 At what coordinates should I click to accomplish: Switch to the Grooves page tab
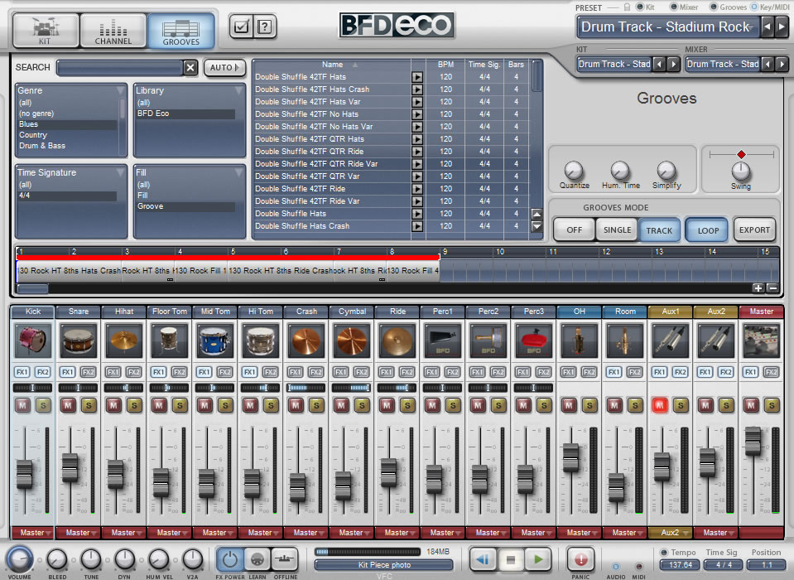coord(180,31)
